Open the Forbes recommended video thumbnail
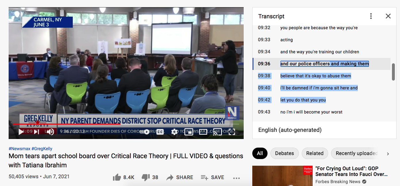Image resolution: width=400 pixels, height=186 pixels. point(282,176)
